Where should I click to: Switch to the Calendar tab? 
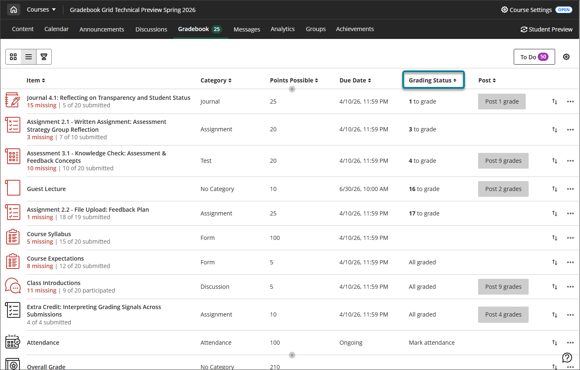(56, 29)
